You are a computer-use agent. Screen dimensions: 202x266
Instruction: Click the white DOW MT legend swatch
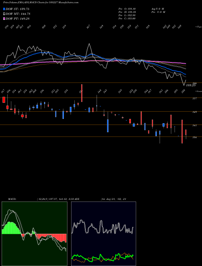point(4,14)
